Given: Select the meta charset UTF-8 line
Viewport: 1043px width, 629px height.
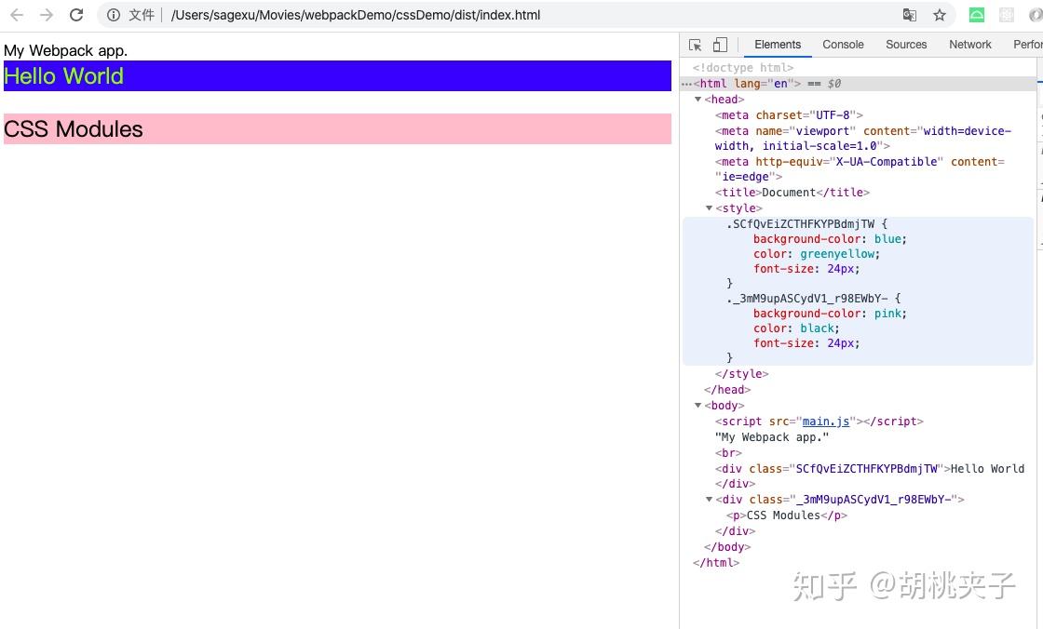Looking at the screenshot, I should click(789, 115).
